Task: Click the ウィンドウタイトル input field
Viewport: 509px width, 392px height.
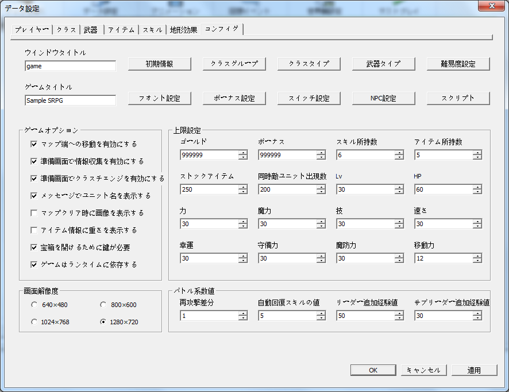Action: click(x=70, y=66)
